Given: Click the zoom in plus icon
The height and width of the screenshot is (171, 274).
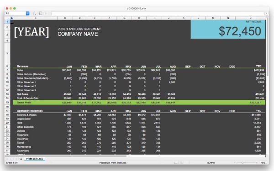Looking at the screenshot, I should tap(257, 163).
